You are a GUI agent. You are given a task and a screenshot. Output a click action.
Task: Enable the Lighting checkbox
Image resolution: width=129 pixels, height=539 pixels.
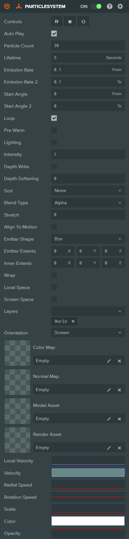point(54,142)
